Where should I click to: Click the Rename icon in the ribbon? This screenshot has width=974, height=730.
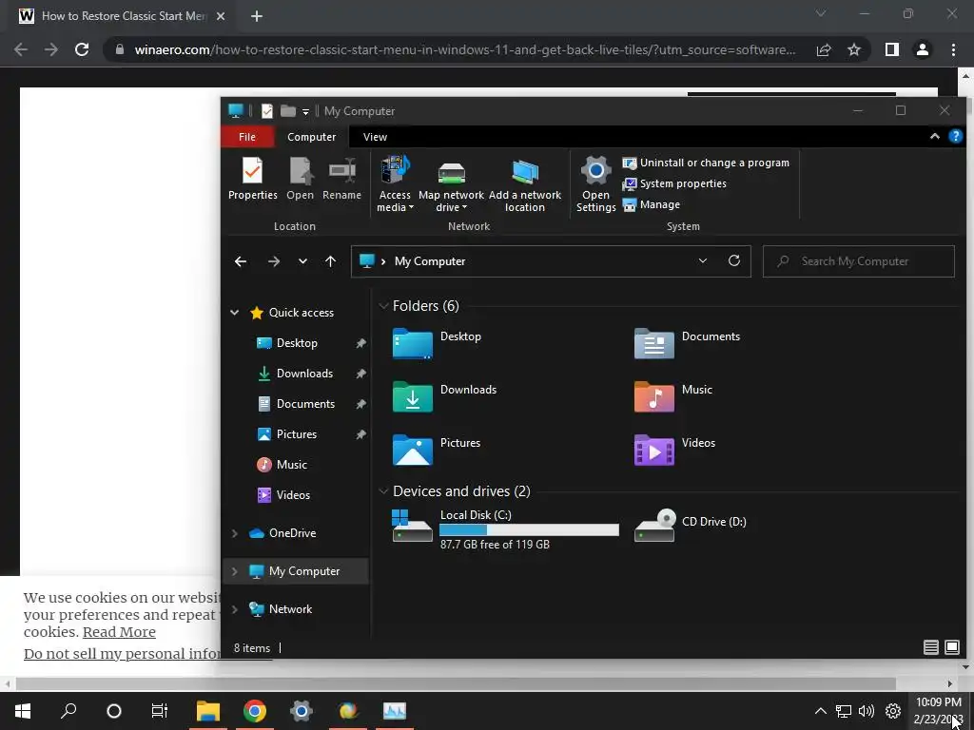[x=341, y=171]
